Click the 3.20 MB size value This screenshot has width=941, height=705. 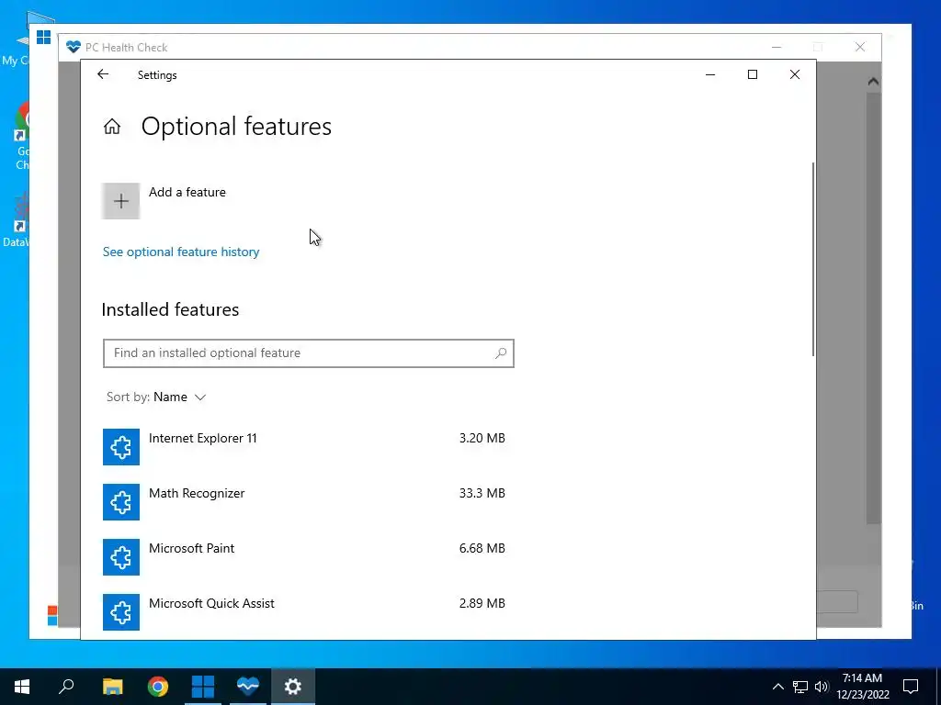(482, 438)
